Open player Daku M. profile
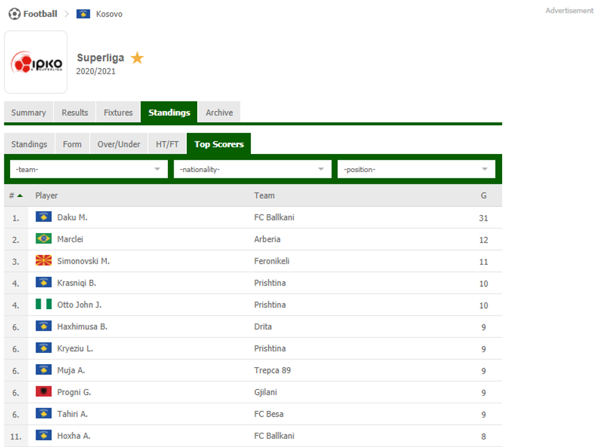The height and width of the screenshot is (447, 612). [x=72, y=218]
